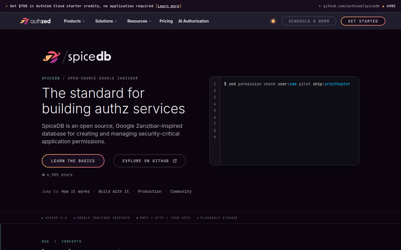
Task: Click line number 9 in the code panel
Action: [215, 137]
